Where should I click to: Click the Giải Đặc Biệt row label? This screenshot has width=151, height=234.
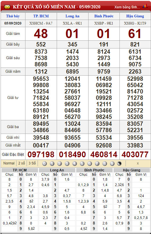tap(13, 154)
